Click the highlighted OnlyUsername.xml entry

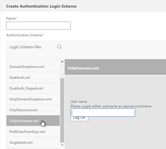click(33, 121)
